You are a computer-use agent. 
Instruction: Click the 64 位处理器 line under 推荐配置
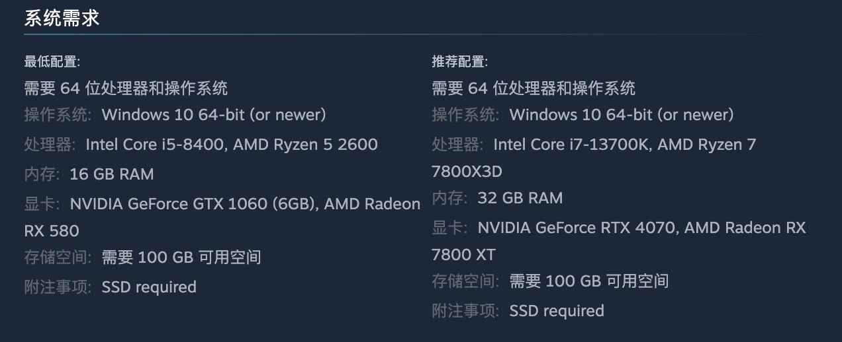[x=534, y=88]
